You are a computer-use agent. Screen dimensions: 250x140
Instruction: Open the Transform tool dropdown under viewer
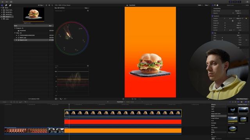click(x=56, y=99)
